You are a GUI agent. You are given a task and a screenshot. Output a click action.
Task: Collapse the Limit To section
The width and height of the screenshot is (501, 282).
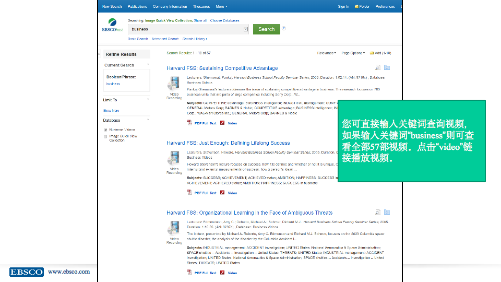tap(148, 99)
